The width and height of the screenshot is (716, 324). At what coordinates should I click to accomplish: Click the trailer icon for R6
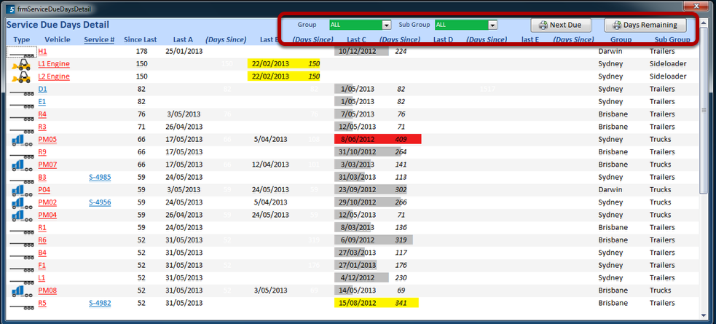(x=22, y=243)
